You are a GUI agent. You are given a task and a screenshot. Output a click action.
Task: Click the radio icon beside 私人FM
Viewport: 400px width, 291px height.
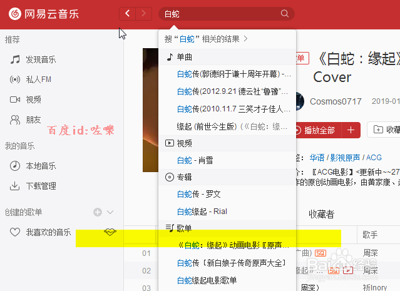click(15, 79)
